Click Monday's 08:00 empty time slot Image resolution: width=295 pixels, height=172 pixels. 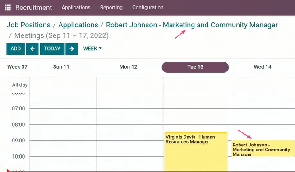point(129,132)
